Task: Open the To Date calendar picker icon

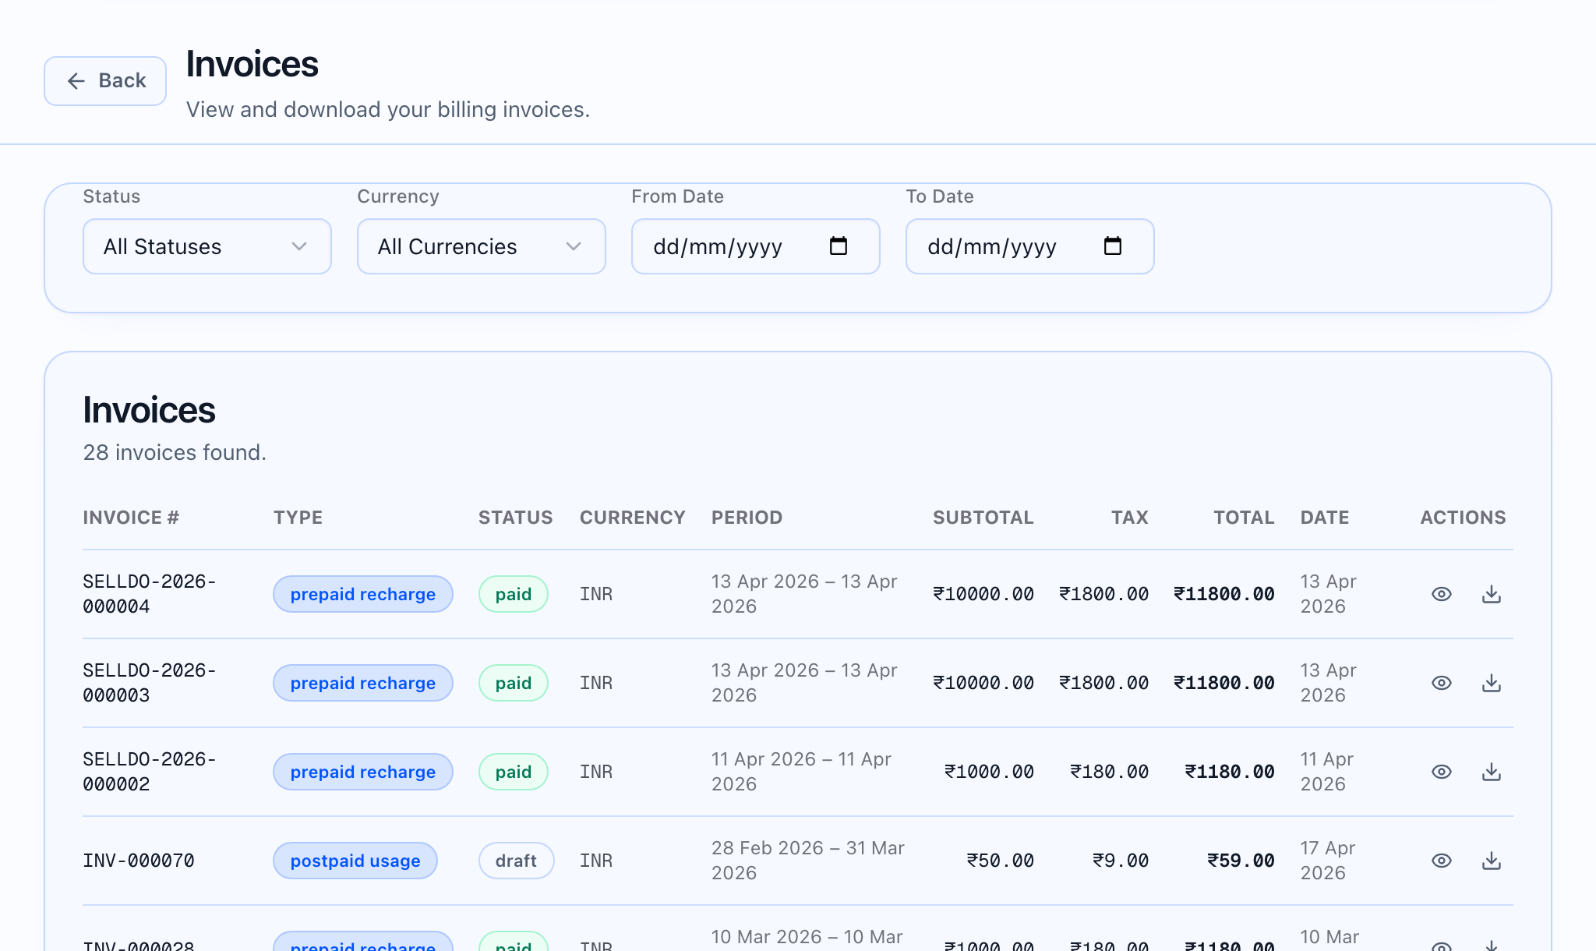Action: [1113, 246]
